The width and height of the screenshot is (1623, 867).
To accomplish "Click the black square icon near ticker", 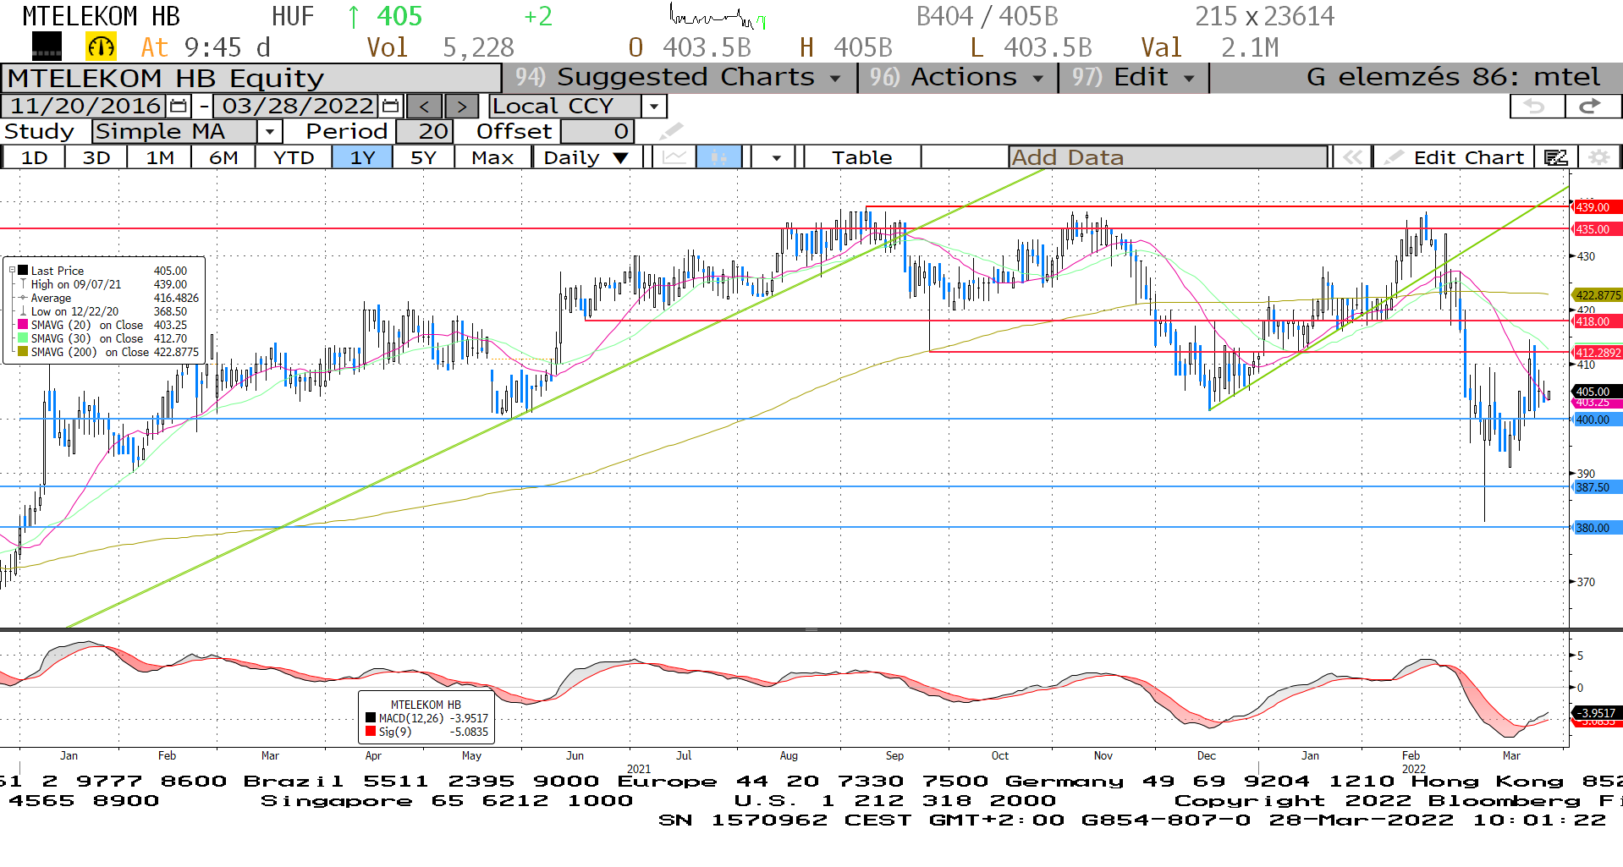I will pos(47,47).
